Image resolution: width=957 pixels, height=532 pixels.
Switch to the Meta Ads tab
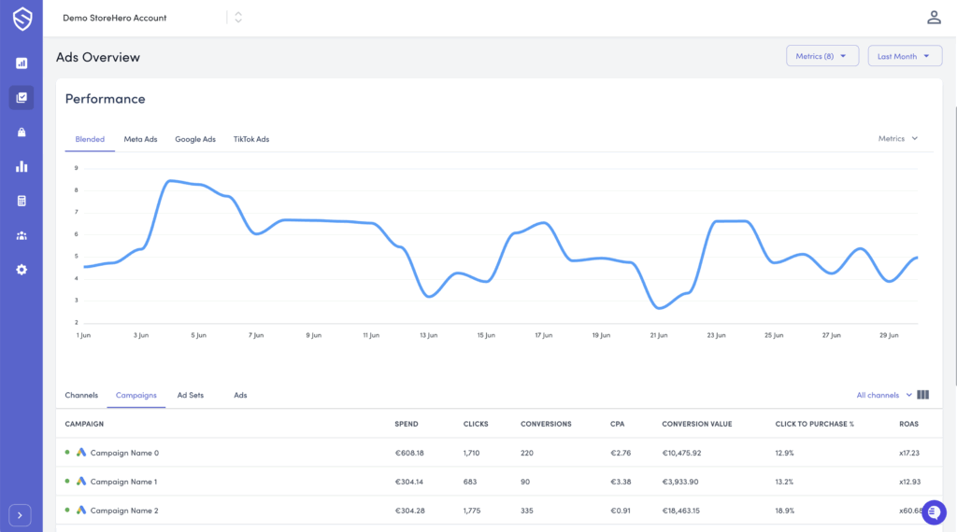(140, 139)
